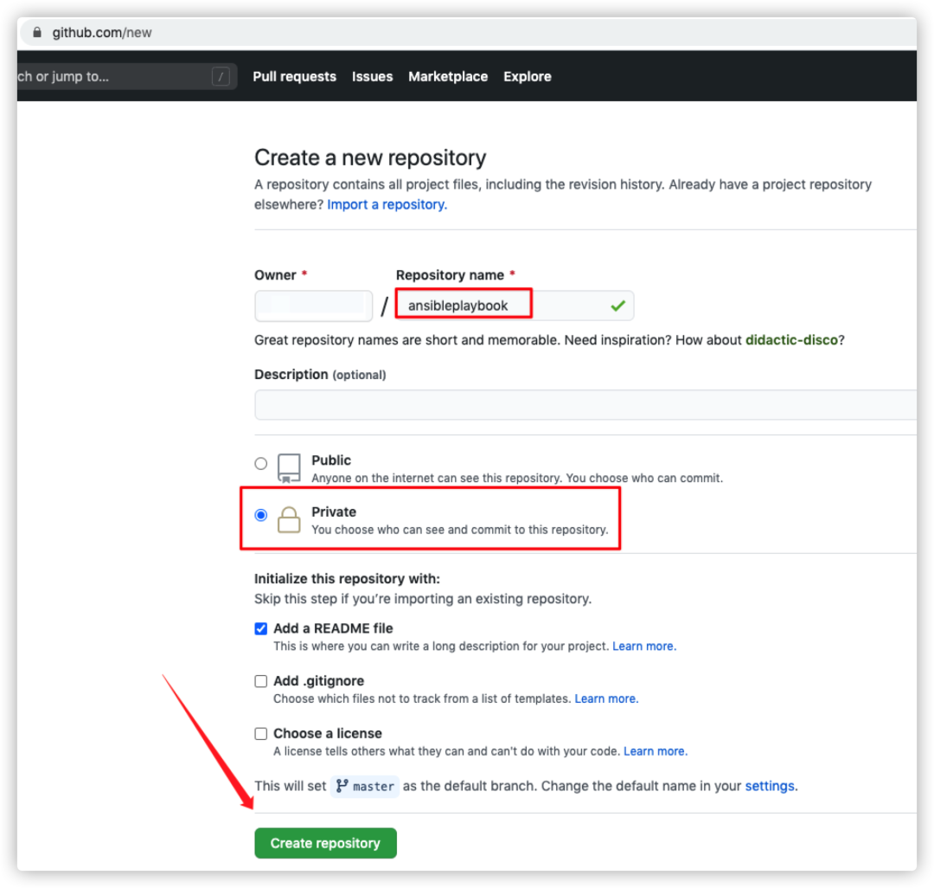Viewport: 934px width, 888px height.
Task: Select the Public radio button
Action: 260,463
